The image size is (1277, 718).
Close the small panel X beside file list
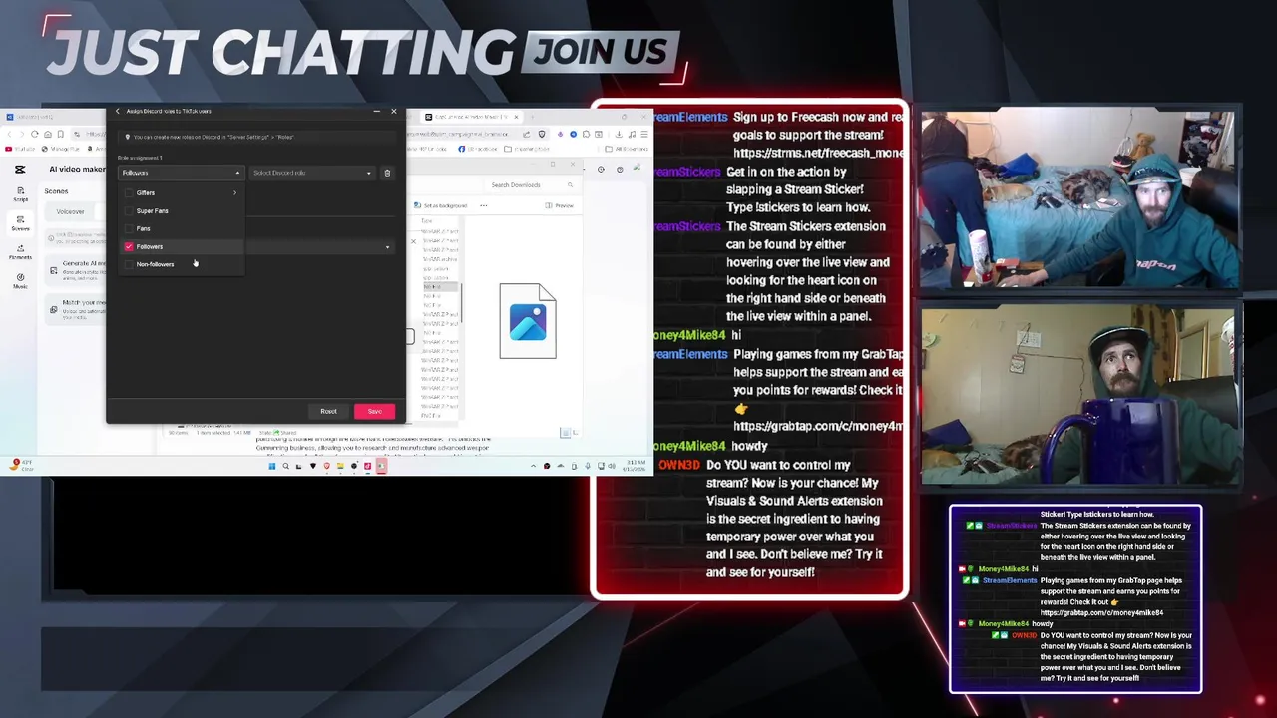[413, 241]
